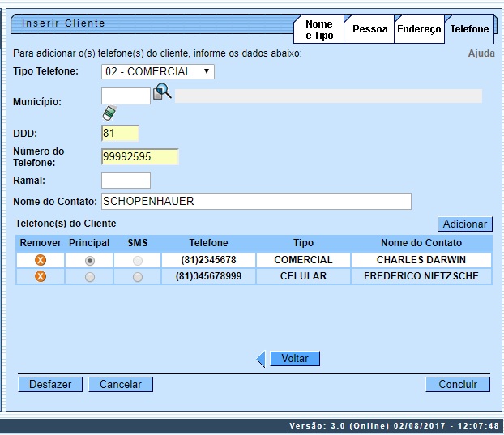Remove the Frederico Nietzsche phone entry

(40, 276)
